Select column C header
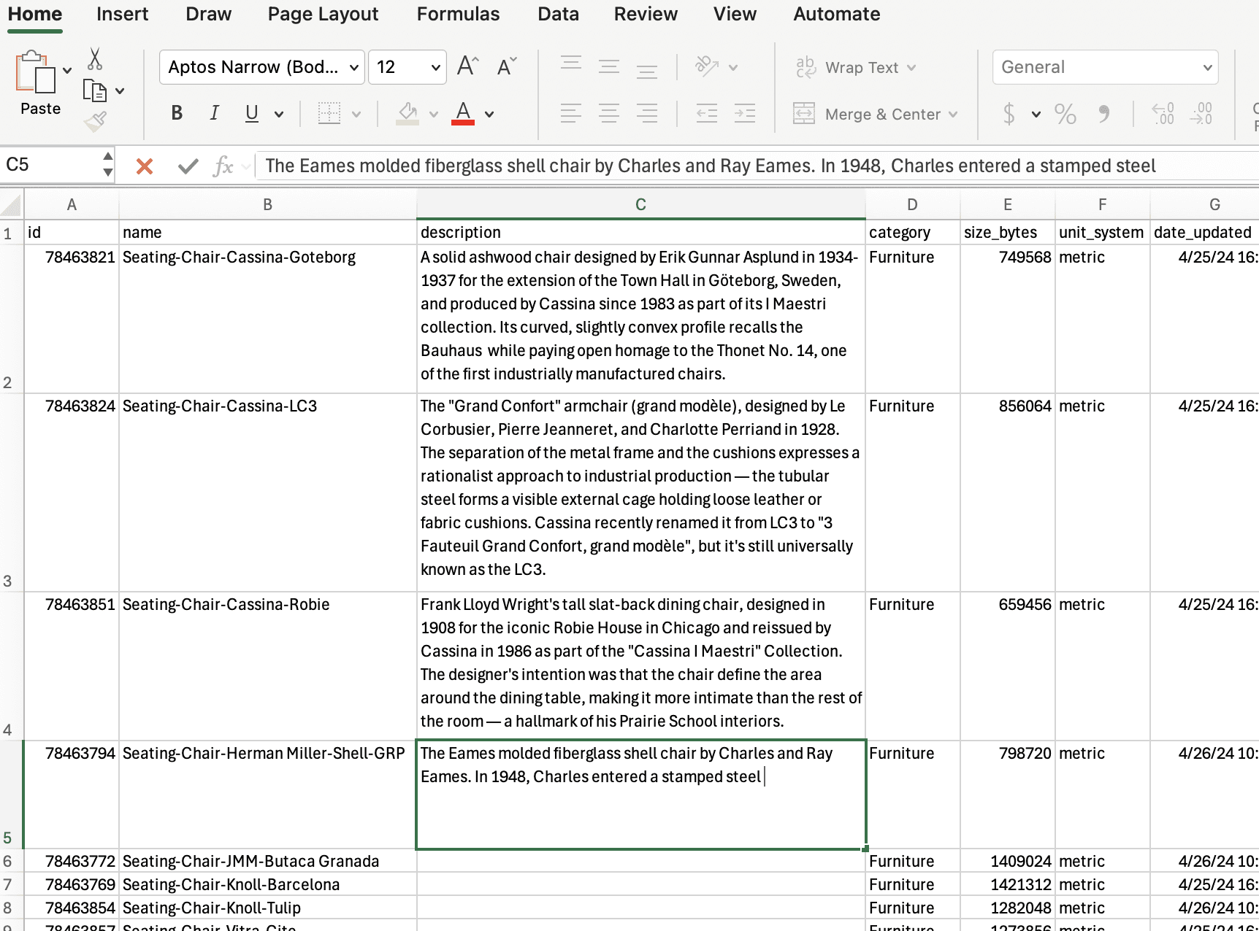Viewport: 1259px width, 931px height. (x=640, y=205)
